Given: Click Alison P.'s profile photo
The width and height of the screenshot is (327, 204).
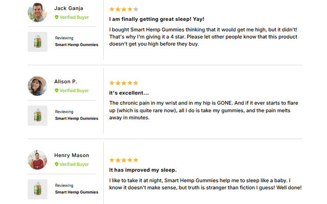Looking at the screenshot, I should (x=37, y=86).
